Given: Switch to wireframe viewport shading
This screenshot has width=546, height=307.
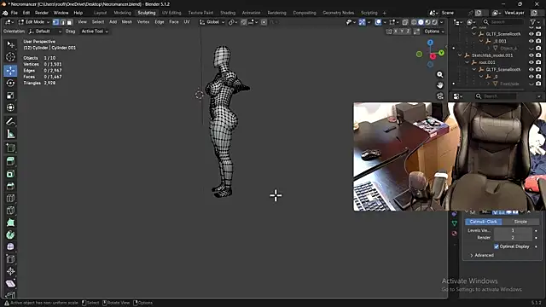Looking at the screenshot, I should point(414,22).
